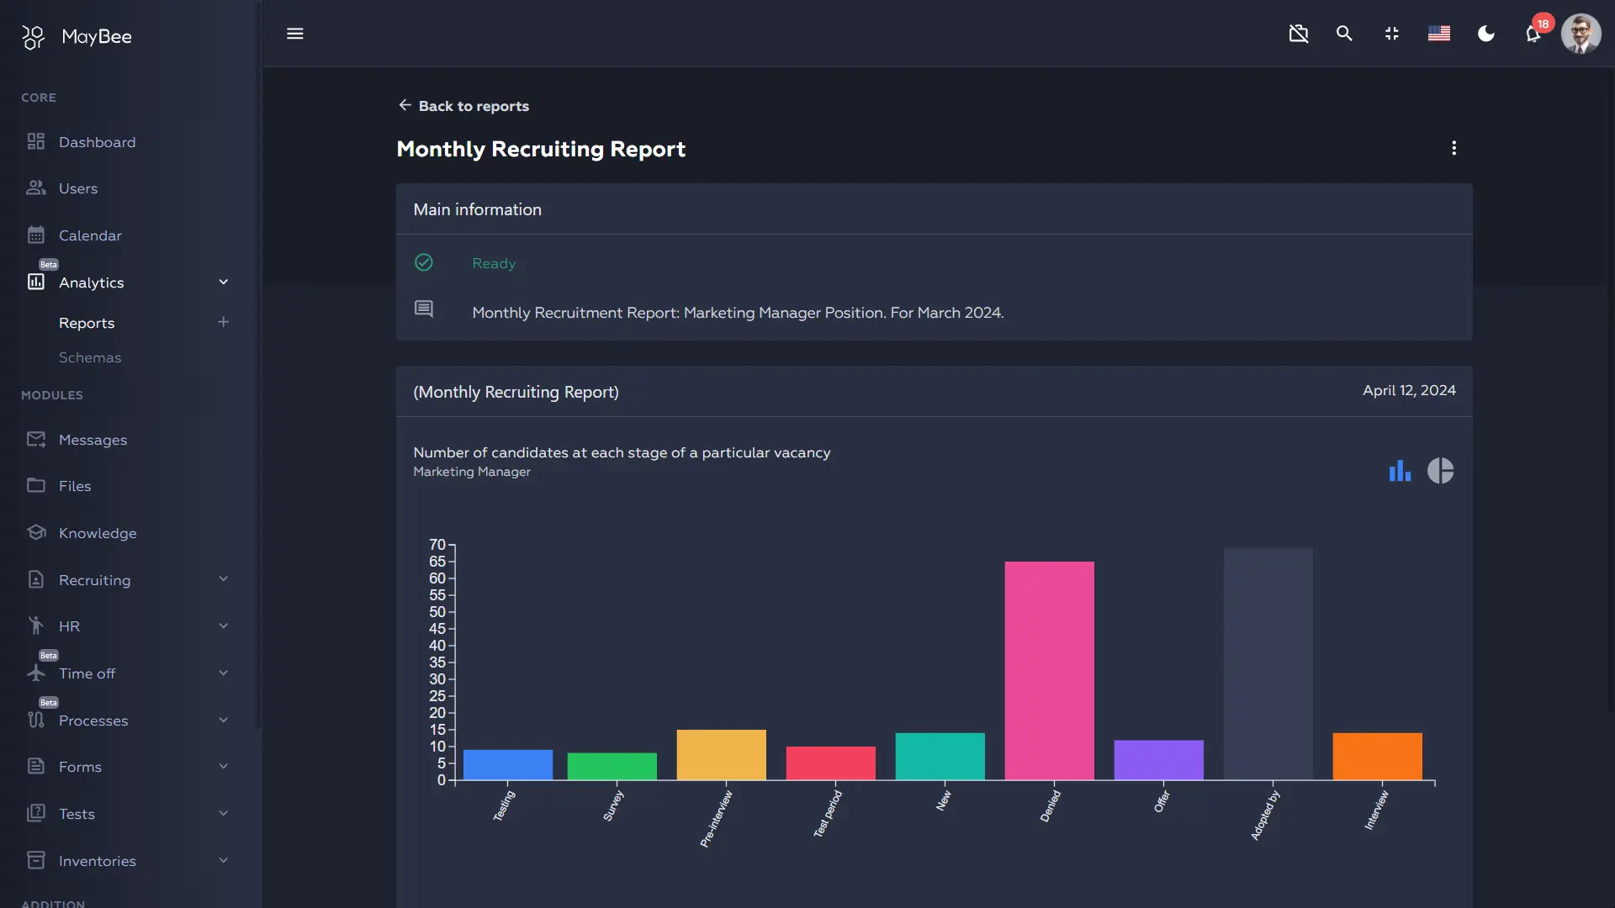This screenshot has width=1615, height=908.
Task: Click the hamburger menu icon
Action: point(294,34)
